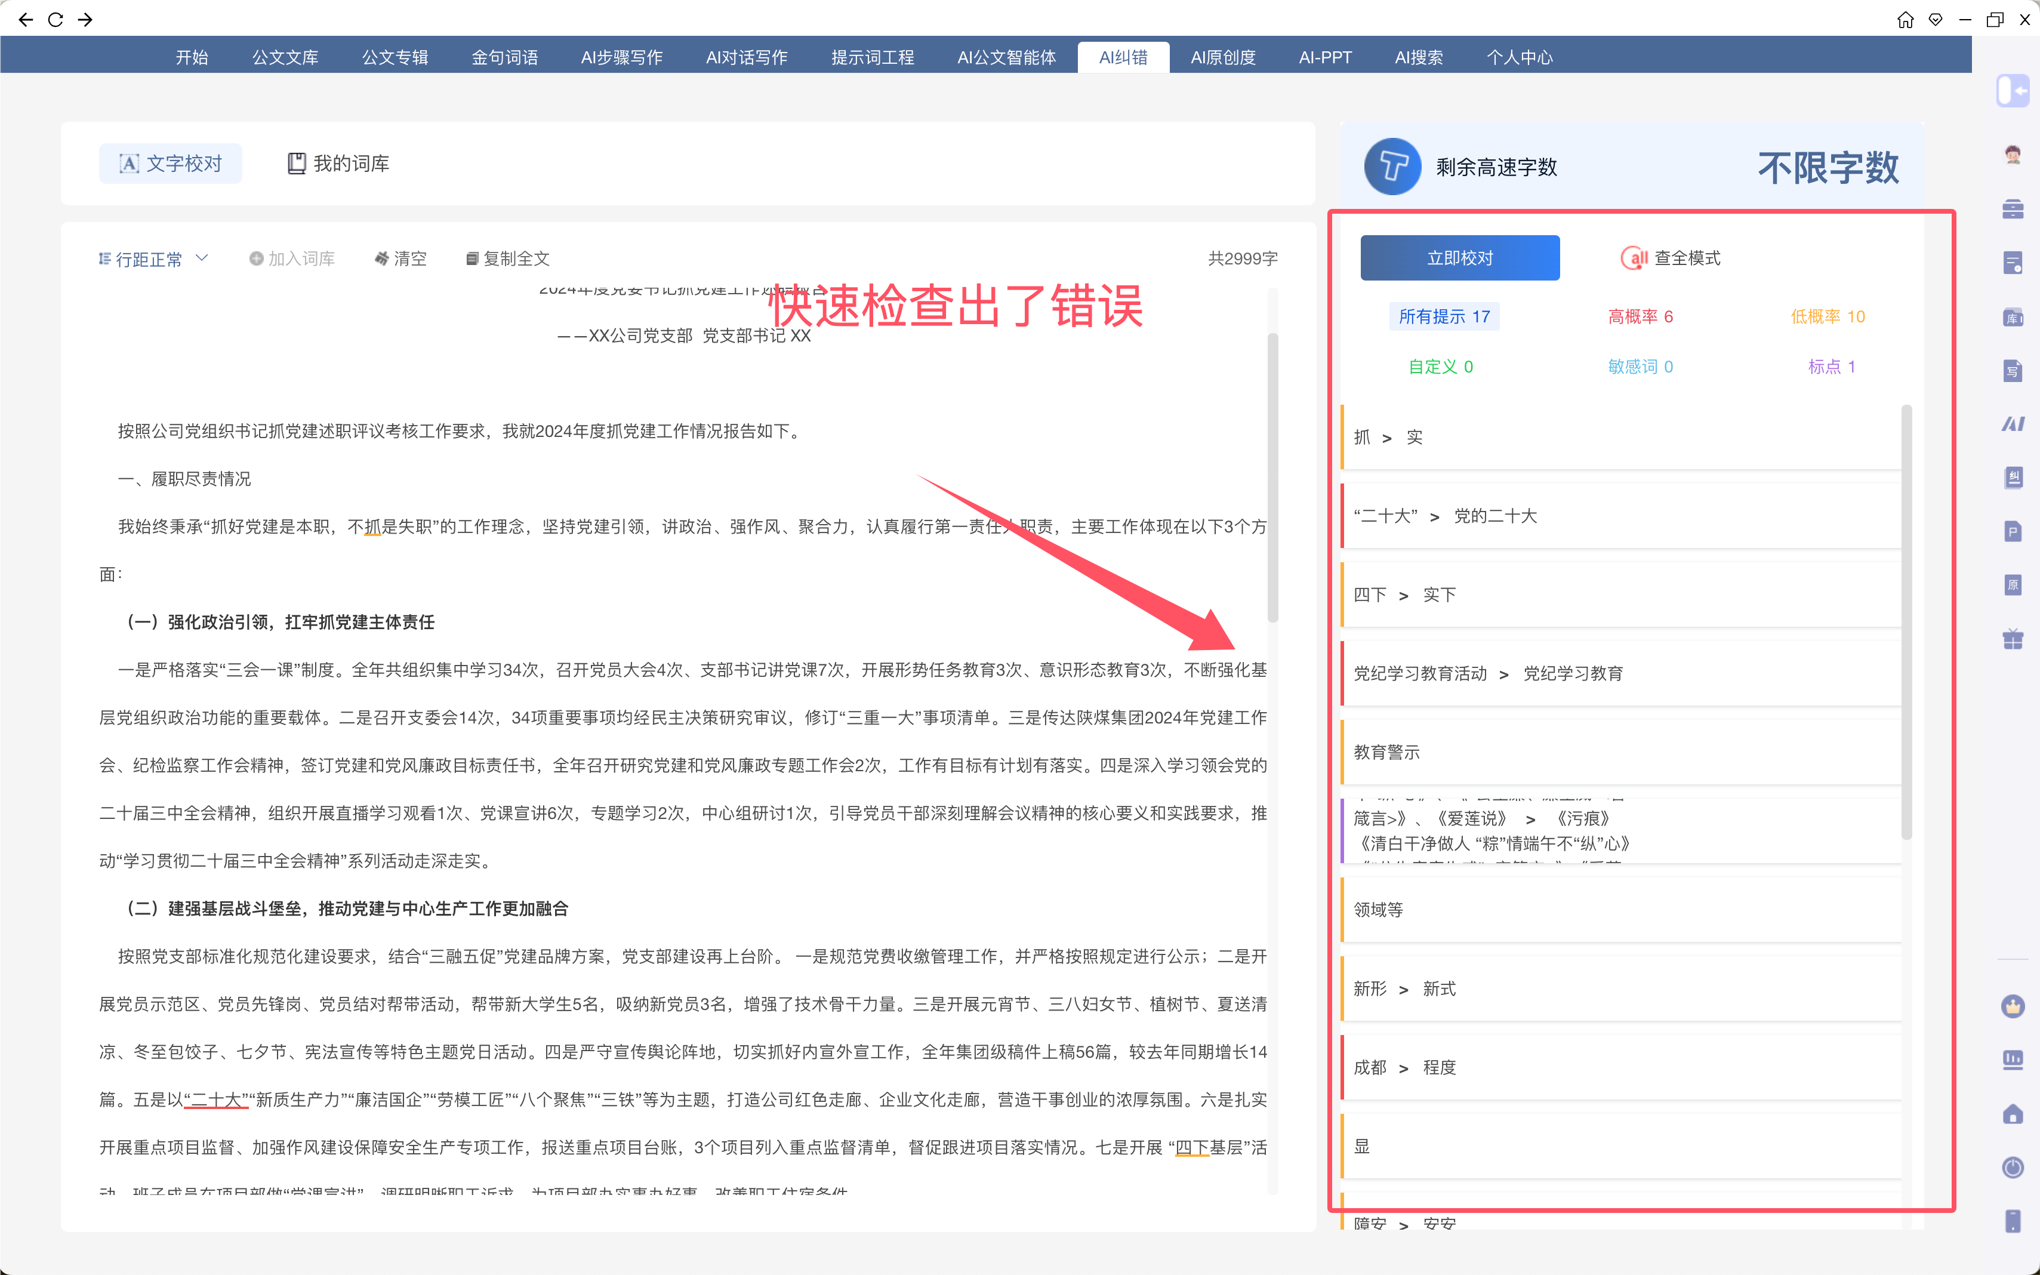2040x1275 pixels.
Task: Click underlined word 四下 in document
Action: pyautogui.click(x=1192, y=1148)
